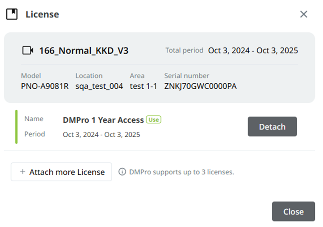Screen dimensions: 323x227
Task: Click the green bar marking the active license
Action: 17,127
